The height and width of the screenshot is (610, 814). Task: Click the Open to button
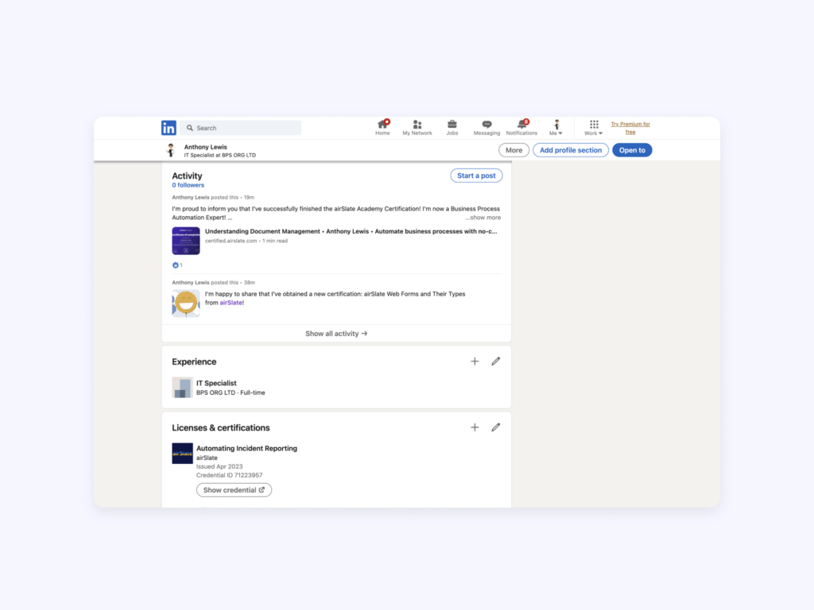point(632,150)
